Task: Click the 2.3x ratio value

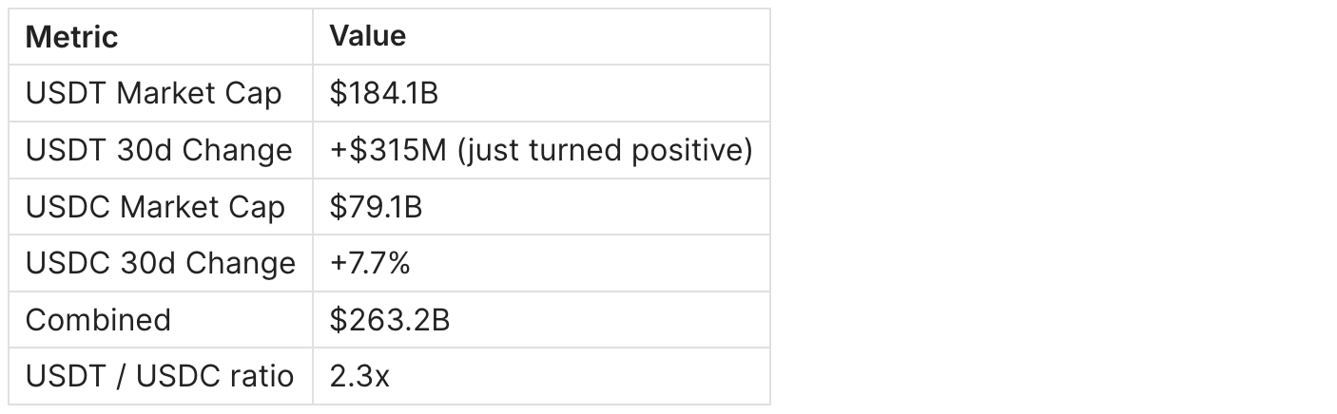Action: (359, 376)
